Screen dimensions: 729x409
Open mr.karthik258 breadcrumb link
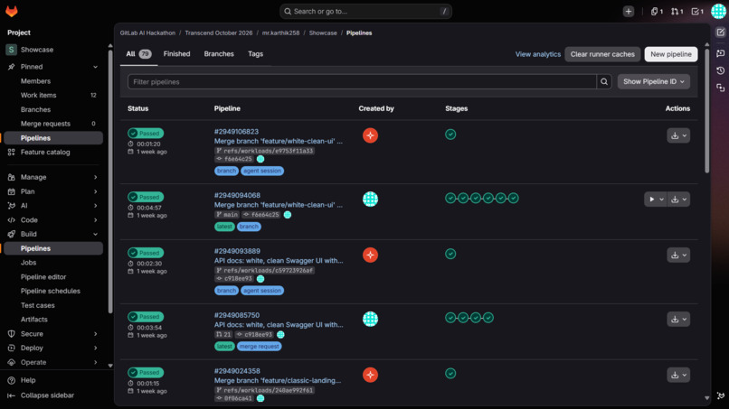pos(280,33)
